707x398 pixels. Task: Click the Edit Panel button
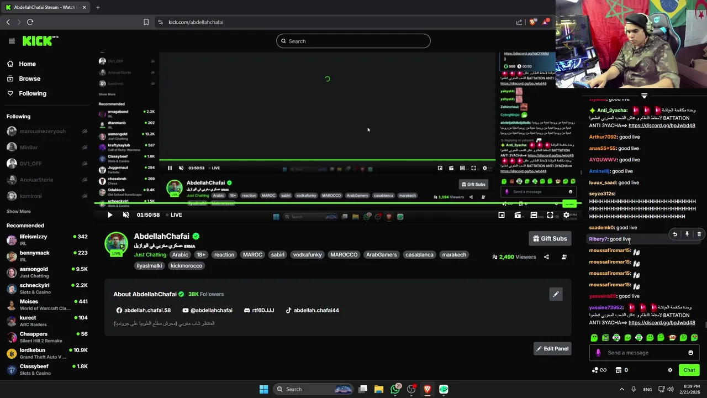click(552, 349)
